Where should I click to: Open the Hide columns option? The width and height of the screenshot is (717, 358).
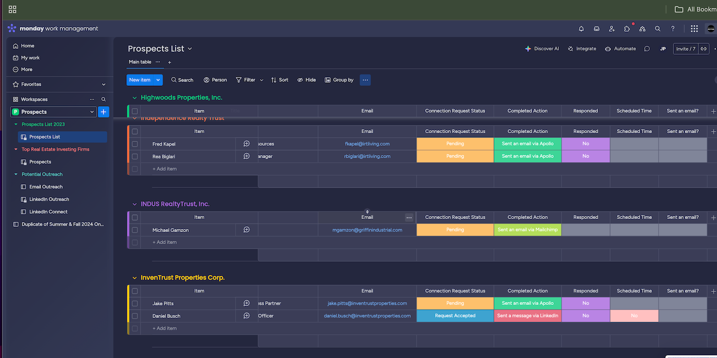307,80
